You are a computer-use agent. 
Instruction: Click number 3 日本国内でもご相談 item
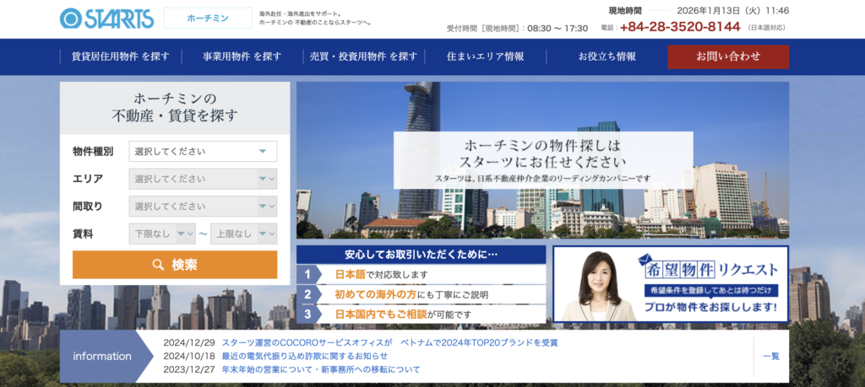[421, 314]
